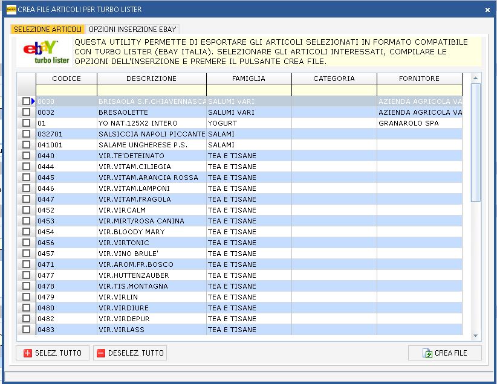Sort by the Descrizione column header
Image resolution: width=497 pixels, height=384 pixels.
click(152, 78)
